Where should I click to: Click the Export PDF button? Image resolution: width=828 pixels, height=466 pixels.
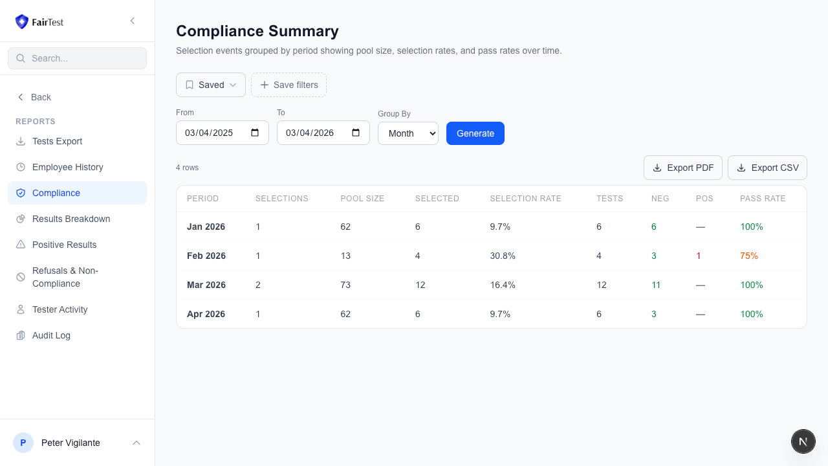point(683,168)
